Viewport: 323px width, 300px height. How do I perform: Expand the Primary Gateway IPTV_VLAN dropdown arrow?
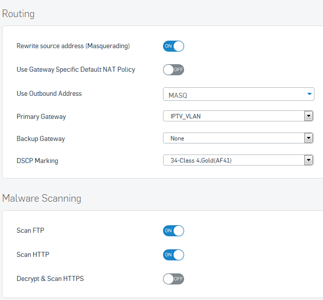(x=308, y=116)
